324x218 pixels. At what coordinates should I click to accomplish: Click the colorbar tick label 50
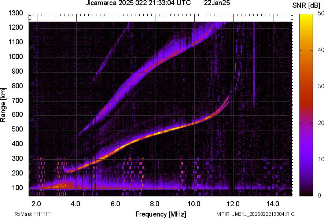click(321, 14)
